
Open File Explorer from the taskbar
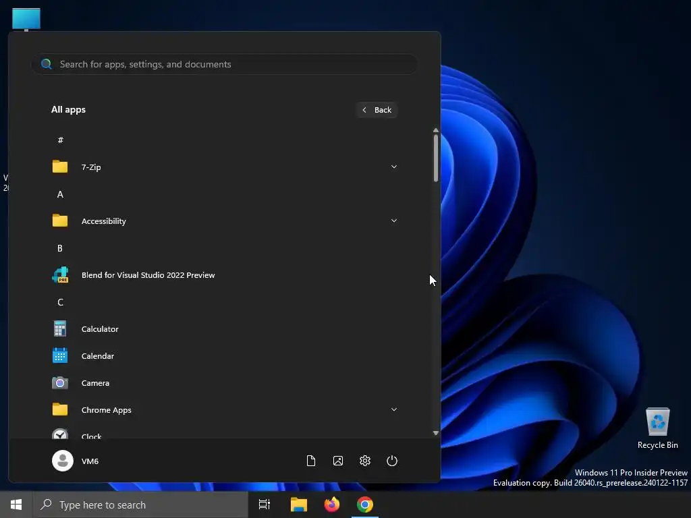coord(299,505)
